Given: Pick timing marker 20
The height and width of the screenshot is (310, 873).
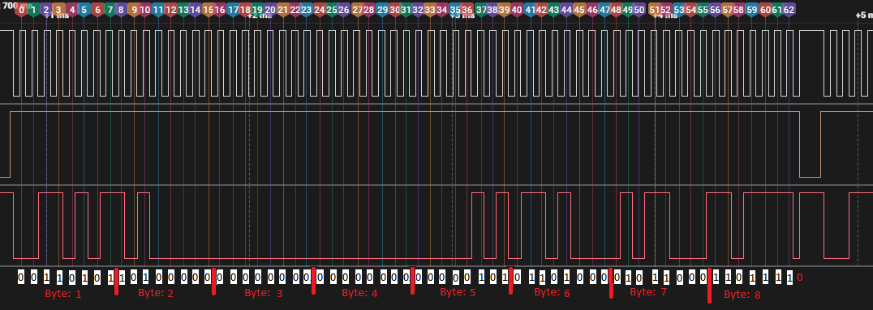Looking at the screenshot, I should point(270,10).
